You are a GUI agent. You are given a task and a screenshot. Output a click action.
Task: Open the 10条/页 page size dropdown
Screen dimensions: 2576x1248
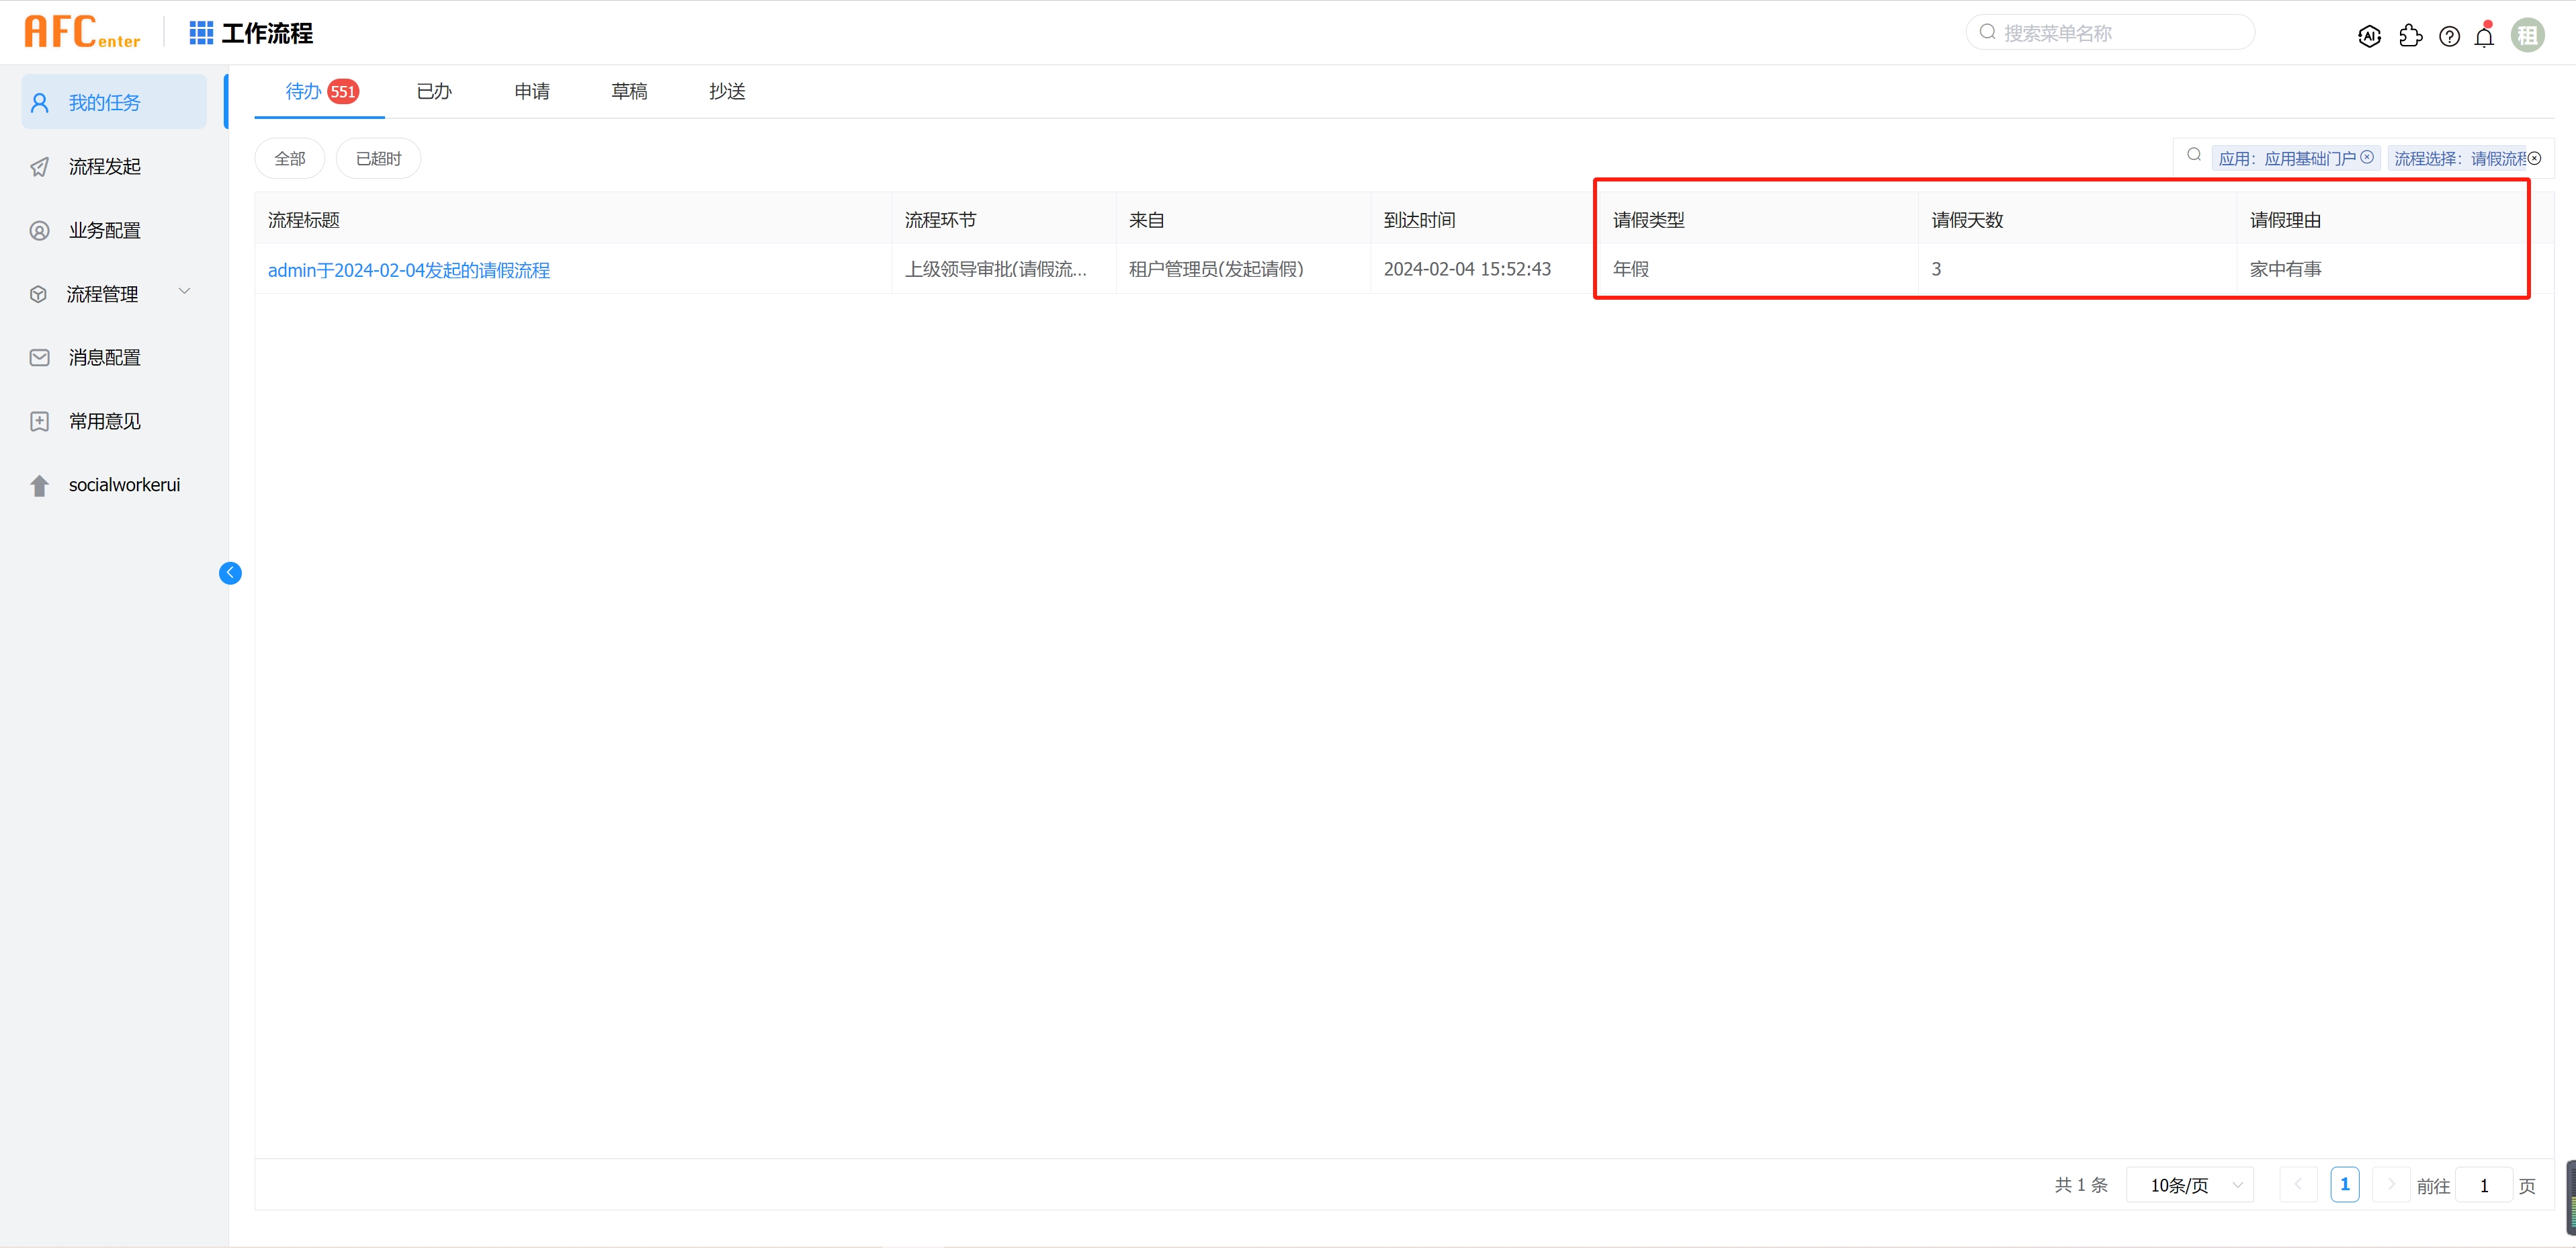(2190, 1185)
